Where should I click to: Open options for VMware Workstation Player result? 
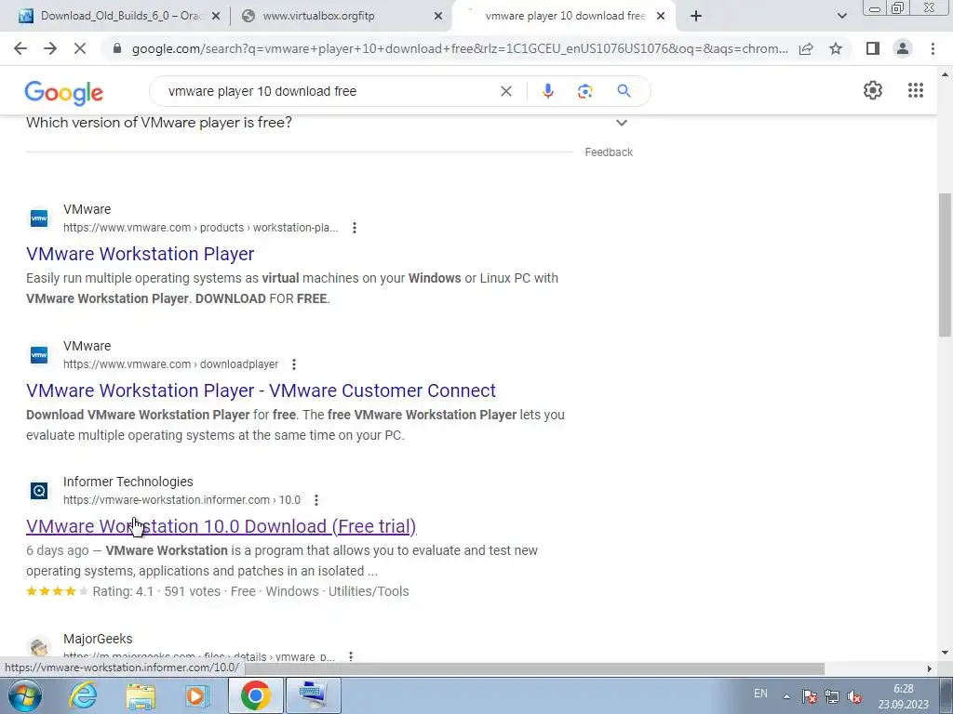click(x=355, y=228)
